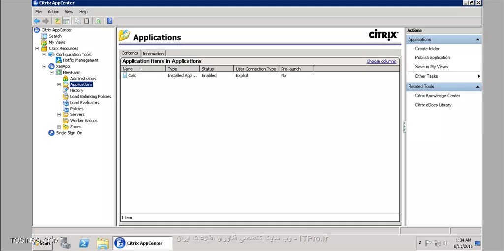Open Help via the blue question mark icon
504x251 pixels.
110,21
